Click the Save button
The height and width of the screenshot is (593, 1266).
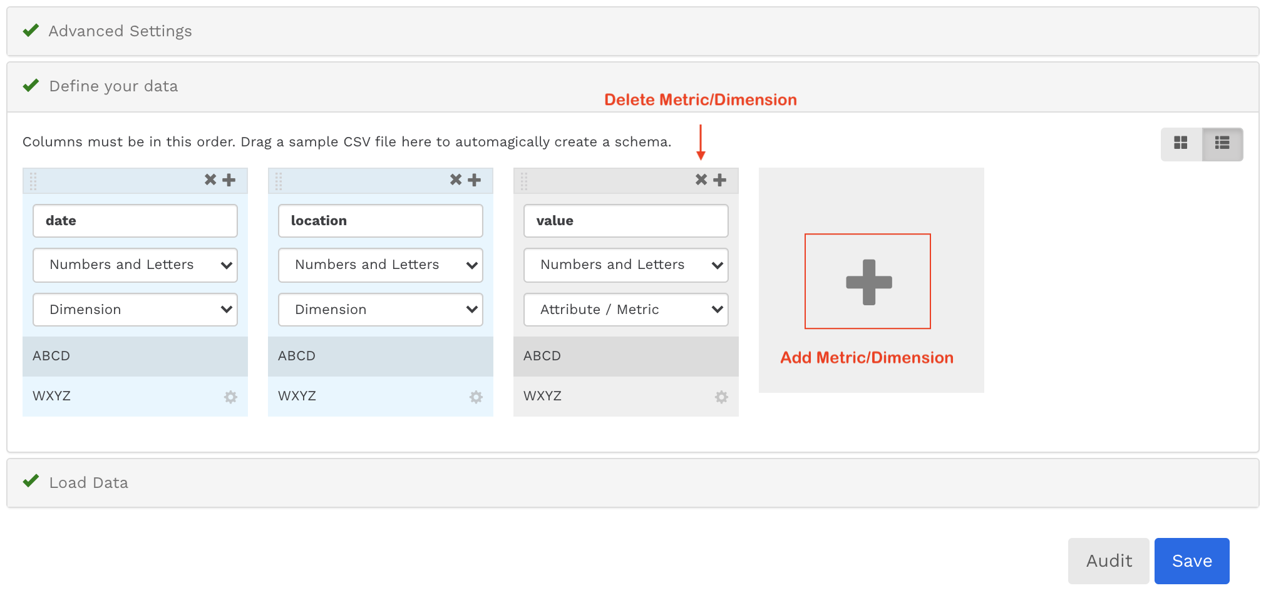tap(1191, 561)
